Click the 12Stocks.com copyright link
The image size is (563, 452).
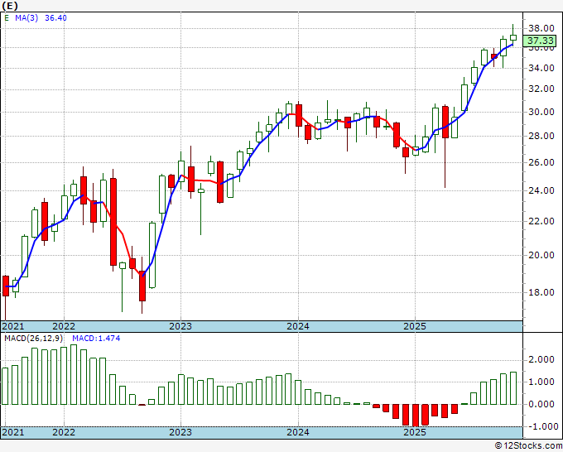pos(528,446)
